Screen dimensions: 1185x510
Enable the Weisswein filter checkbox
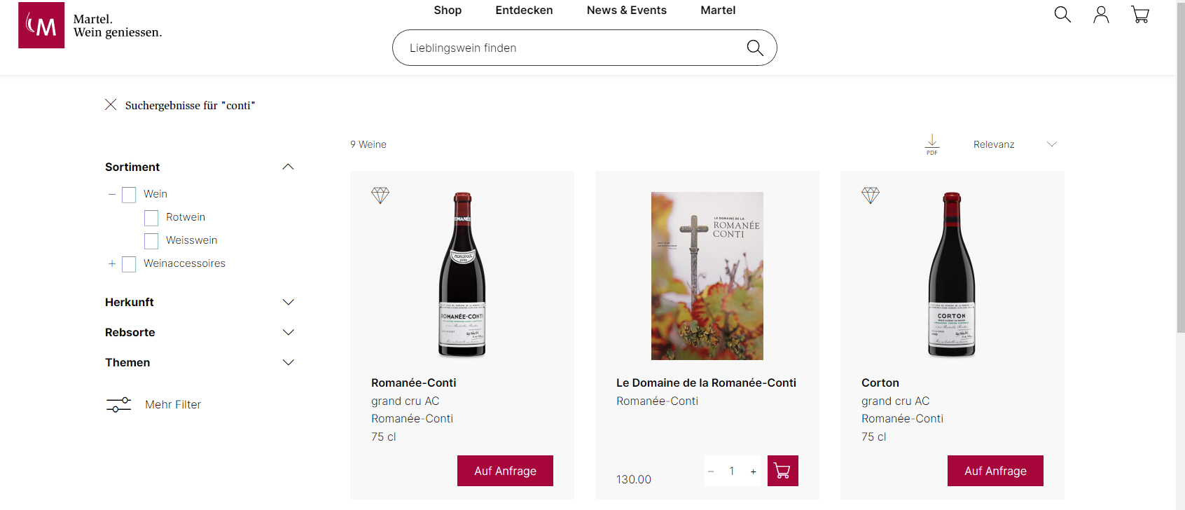point(151,241)
